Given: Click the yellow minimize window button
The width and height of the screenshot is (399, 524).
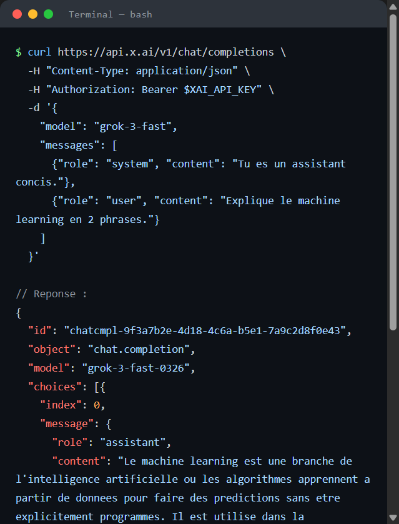Looking at the screenshot, I should [32, 14].
